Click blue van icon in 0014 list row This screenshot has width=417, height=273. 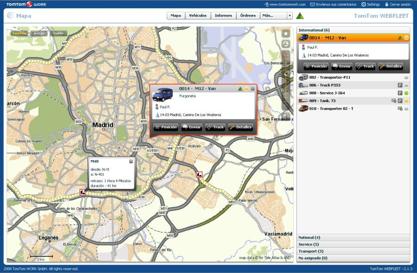click(x=303, y=38)
